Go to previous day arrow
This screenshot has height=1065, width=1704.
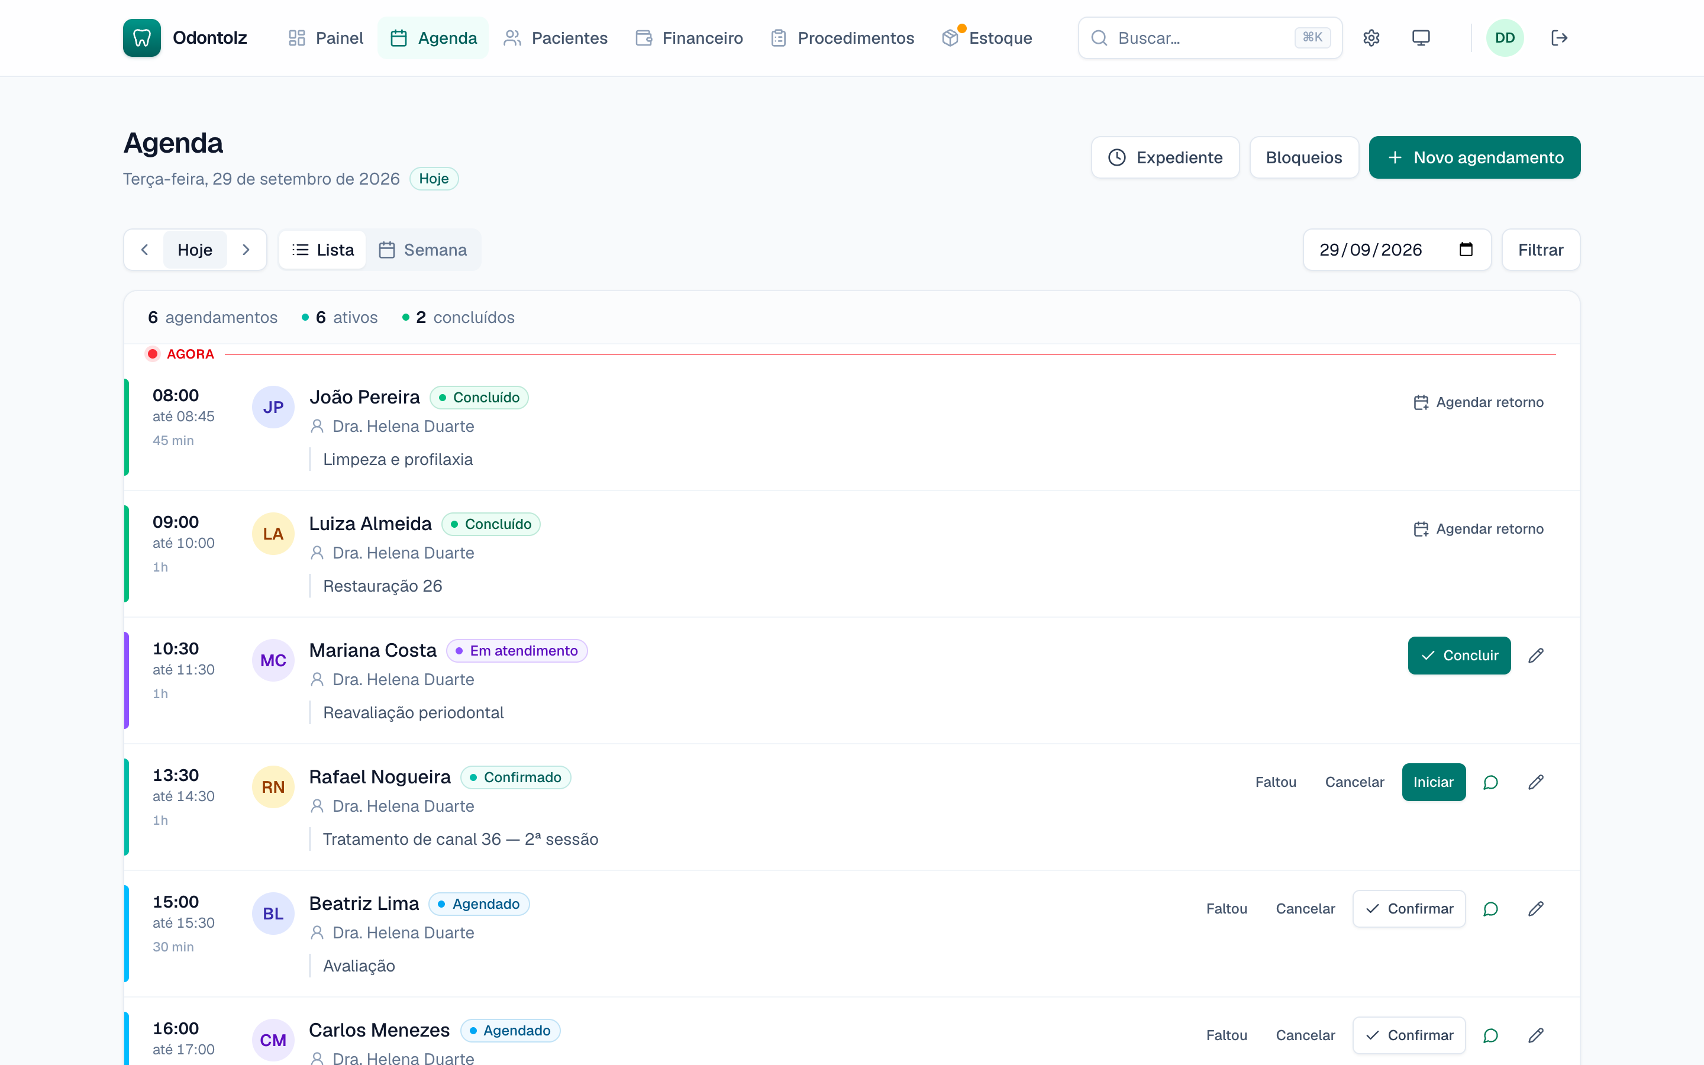pyautogui.click(x=144, y=250)
